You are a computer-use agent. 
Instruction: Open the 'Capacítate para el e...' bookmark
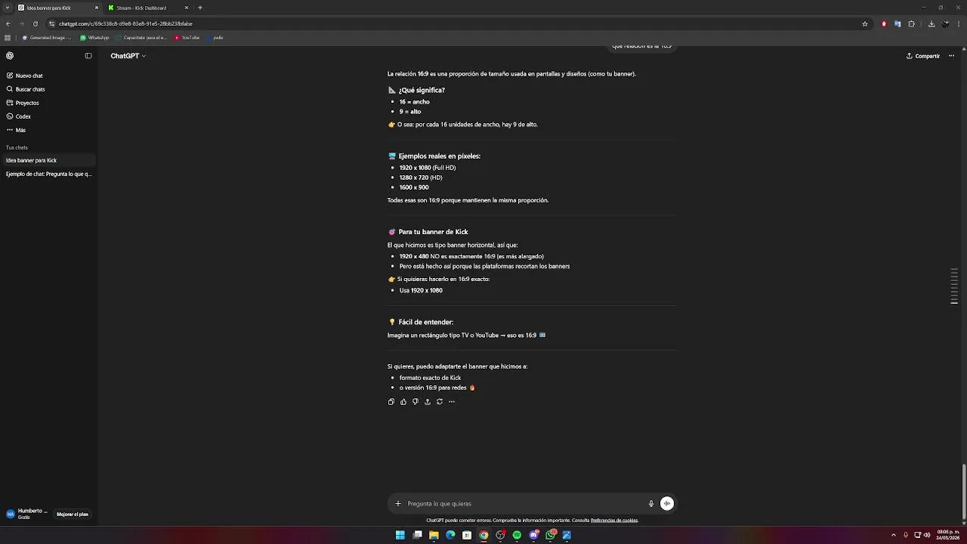[142, 37]
